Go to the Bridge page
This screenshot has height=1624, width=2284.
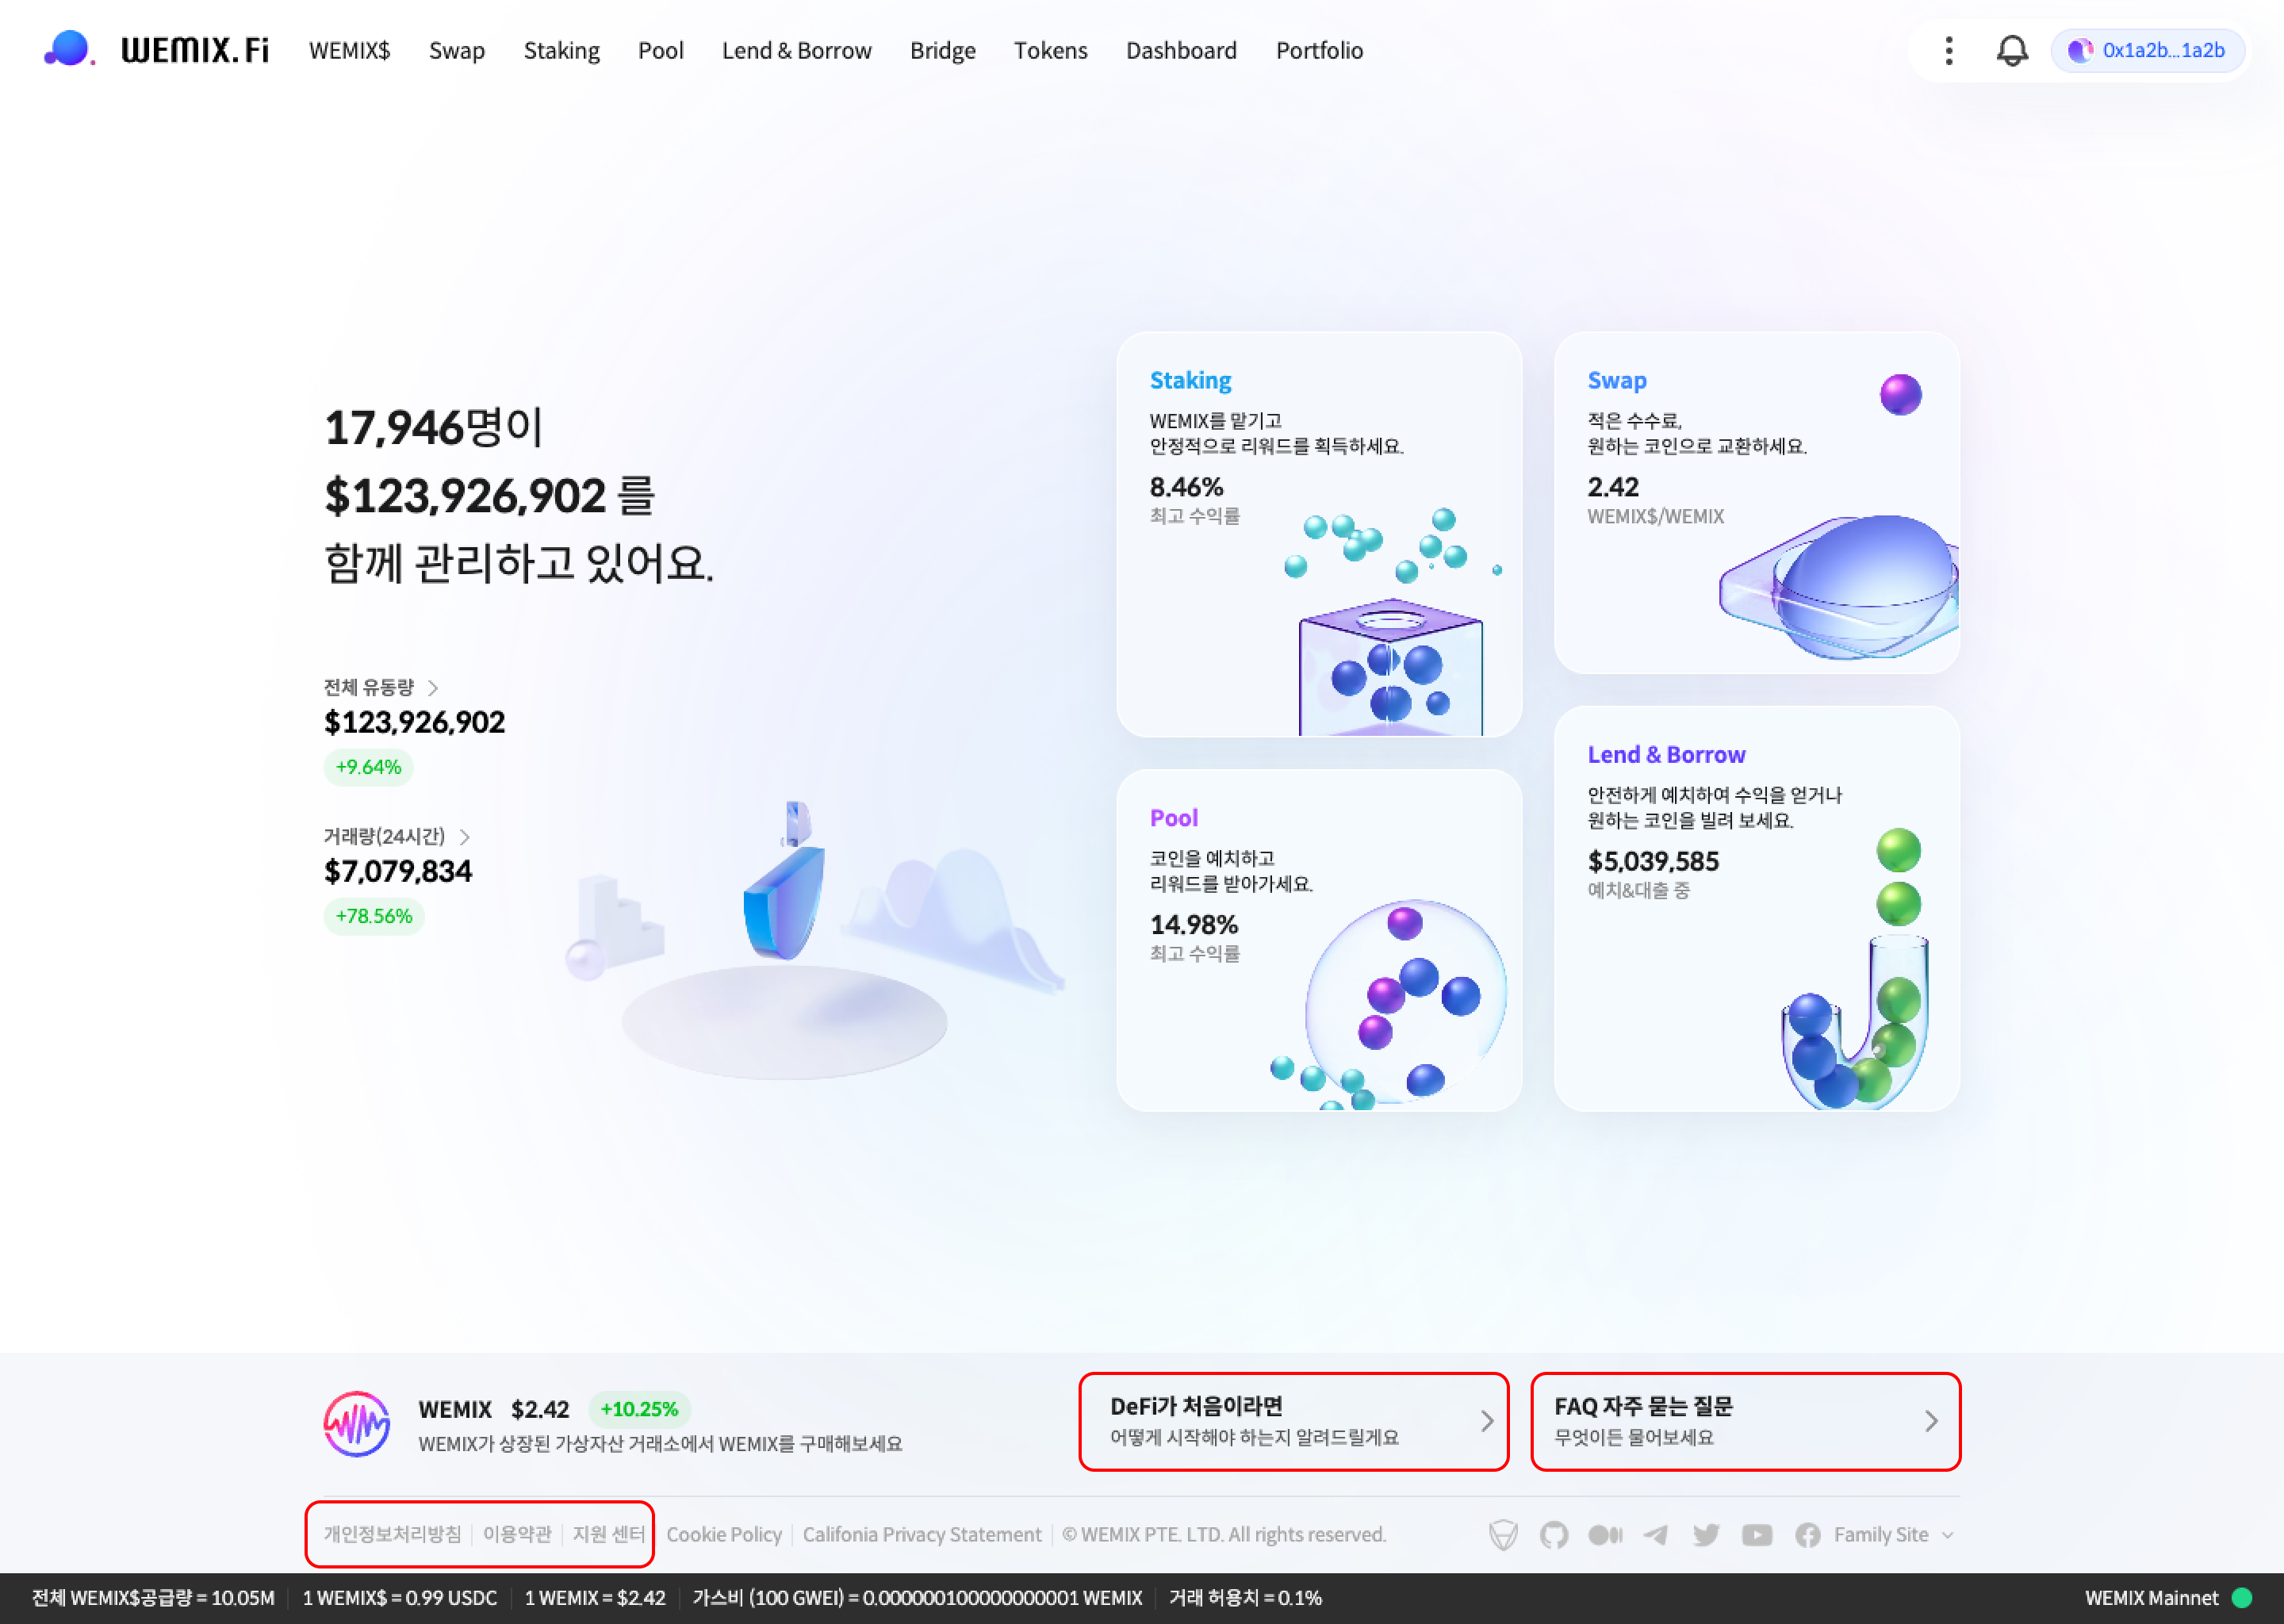(x=943, y=50)
